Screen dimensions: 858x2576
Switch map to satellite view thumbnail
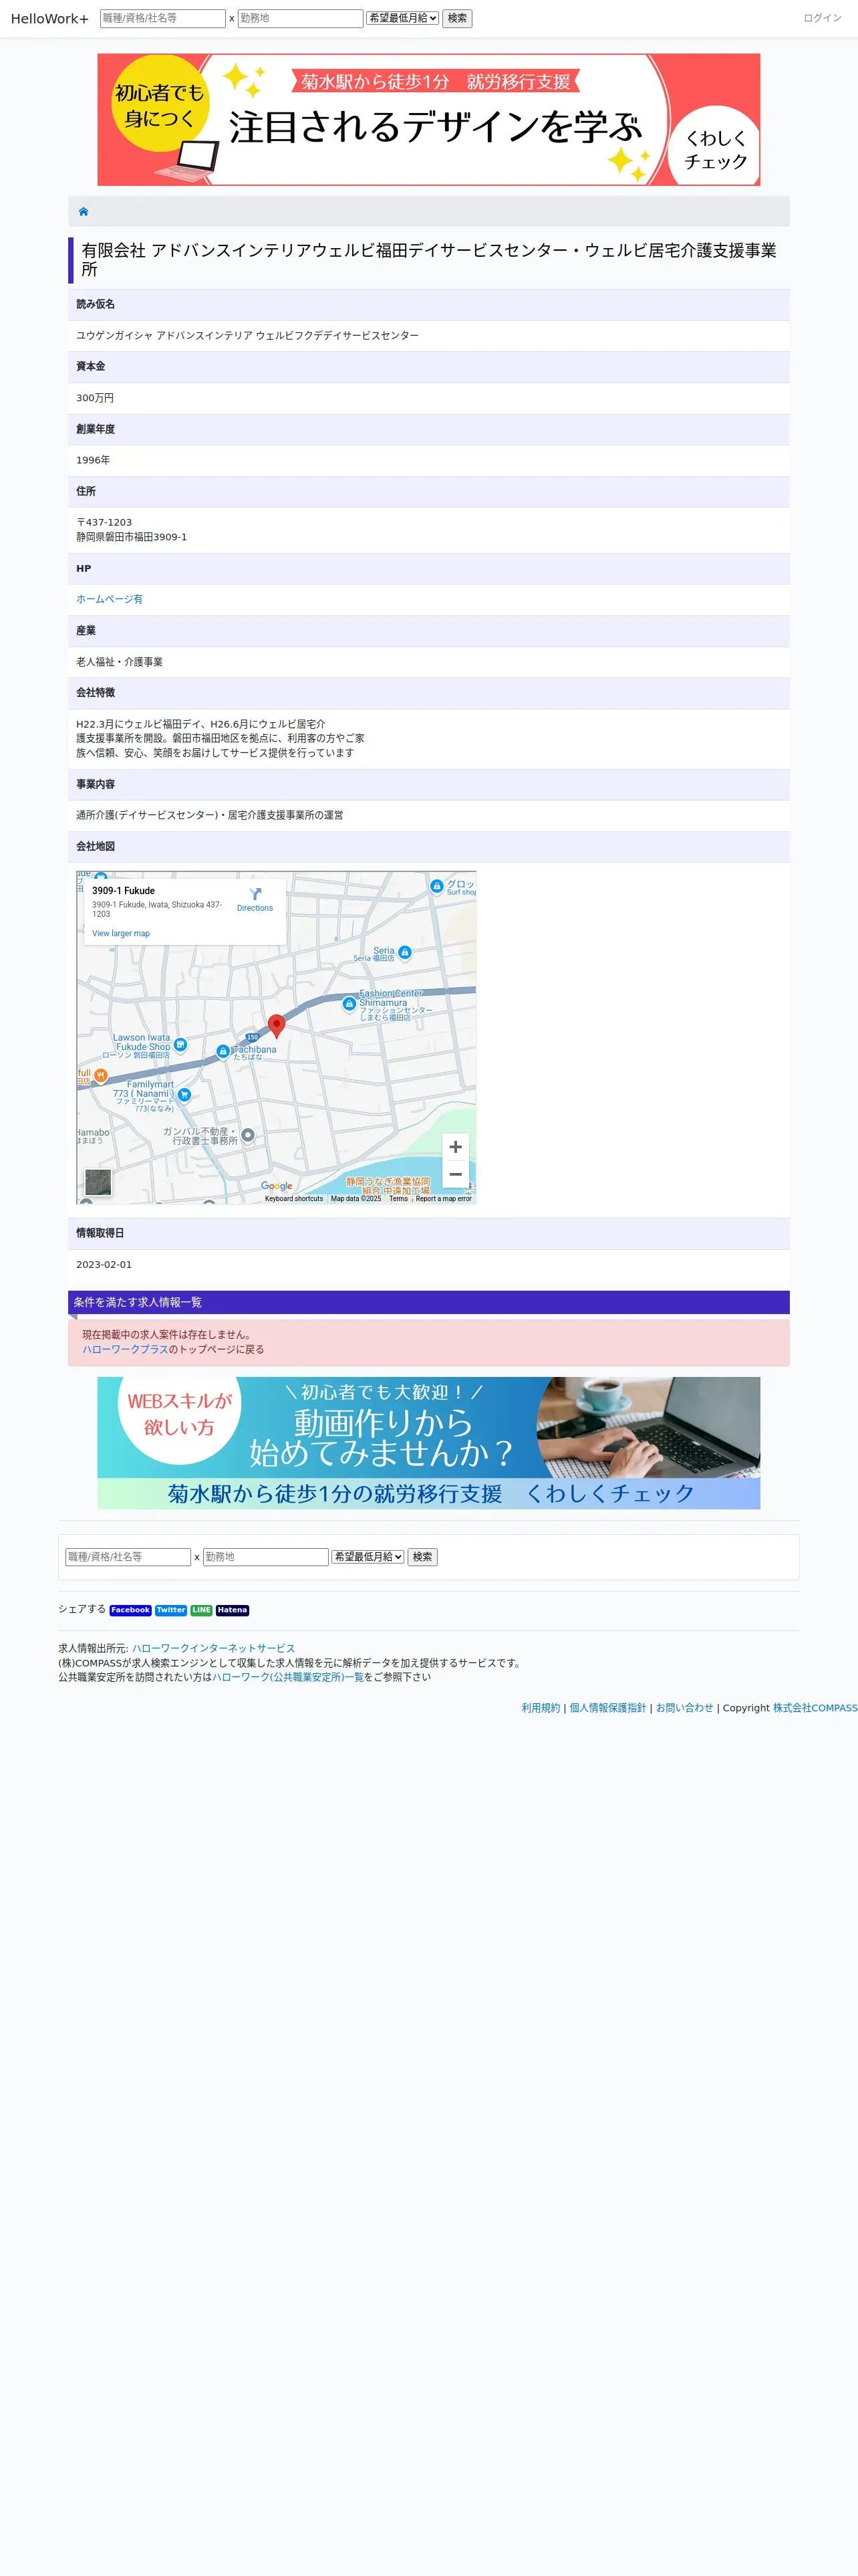pos(98,1182)
